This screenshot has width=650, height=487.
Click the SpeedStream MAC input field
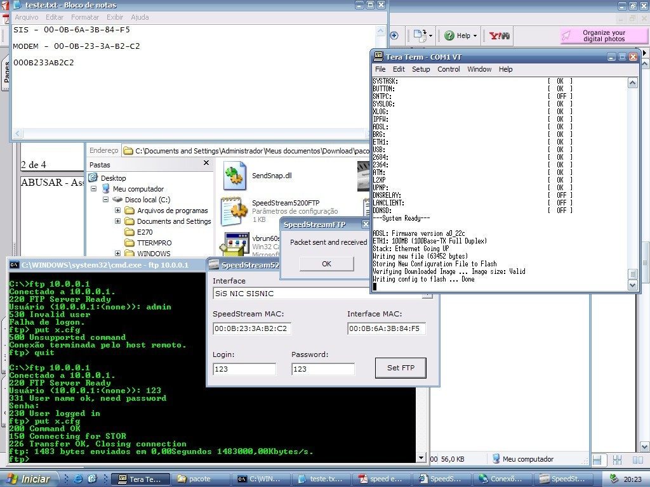(252, 329)
